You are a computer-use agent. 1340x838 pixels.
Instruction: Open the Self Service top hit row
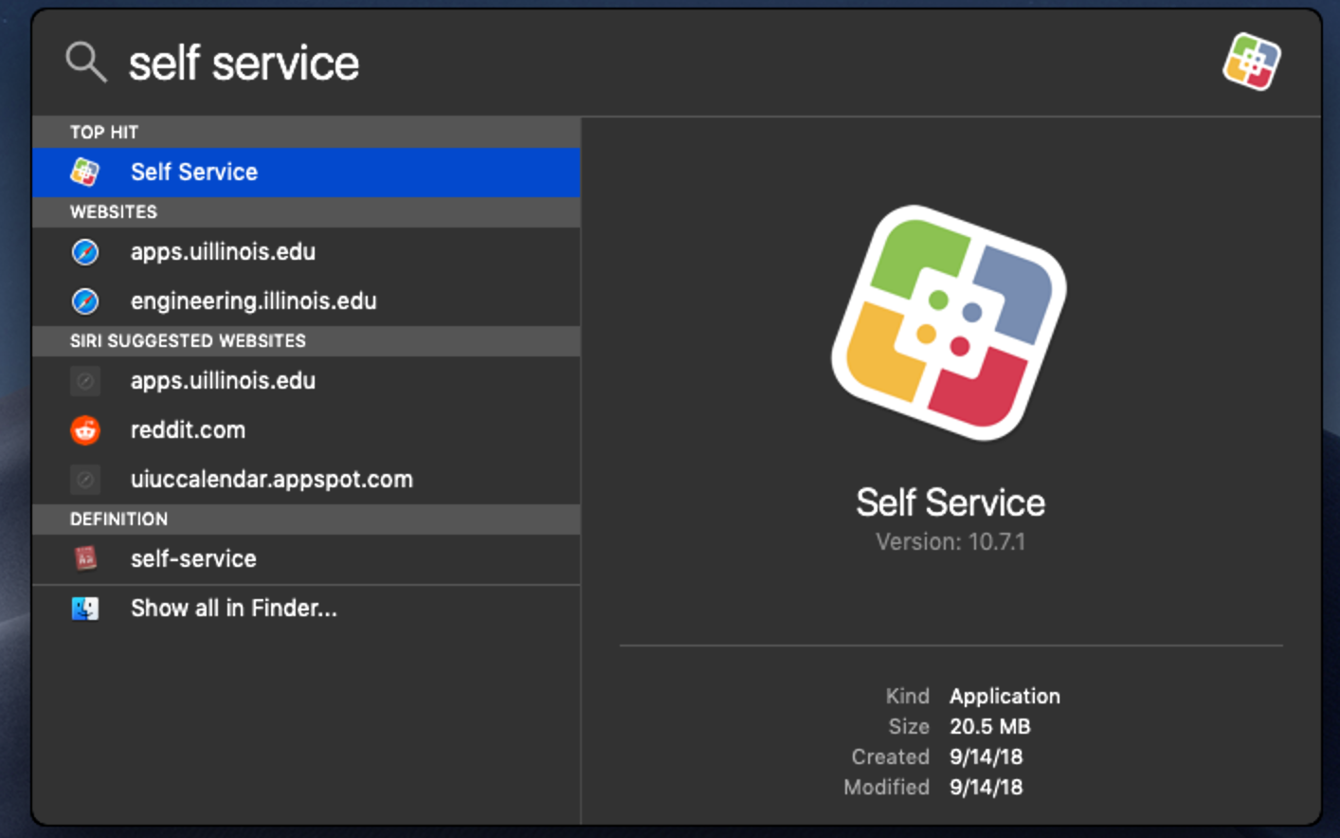tap(306, 172)
